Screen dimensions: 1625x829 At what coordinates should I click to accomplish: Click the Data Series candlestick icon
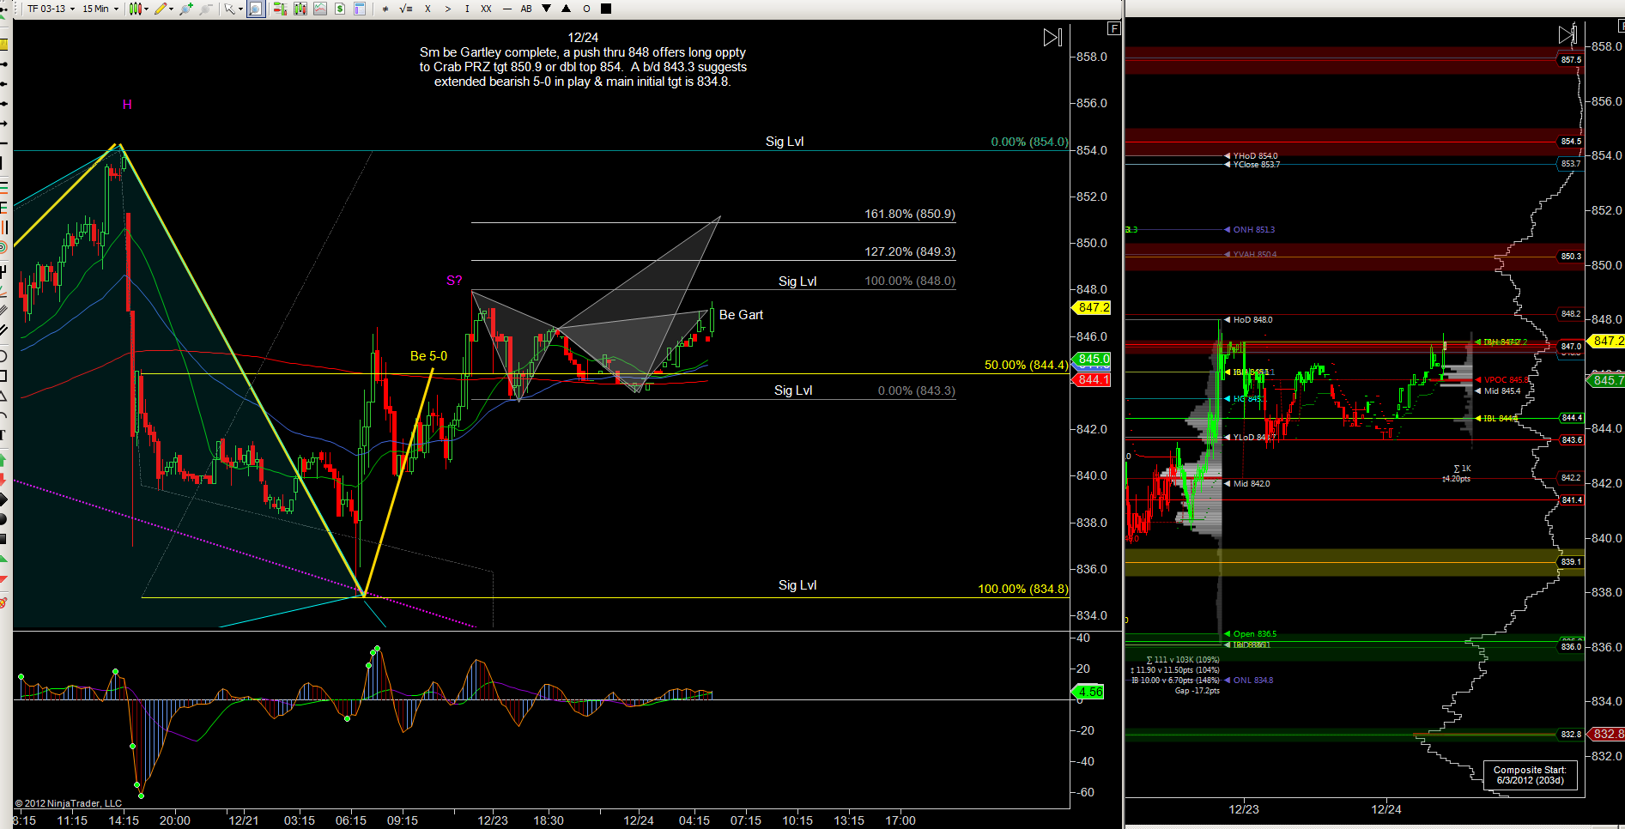tap(300, 9)
